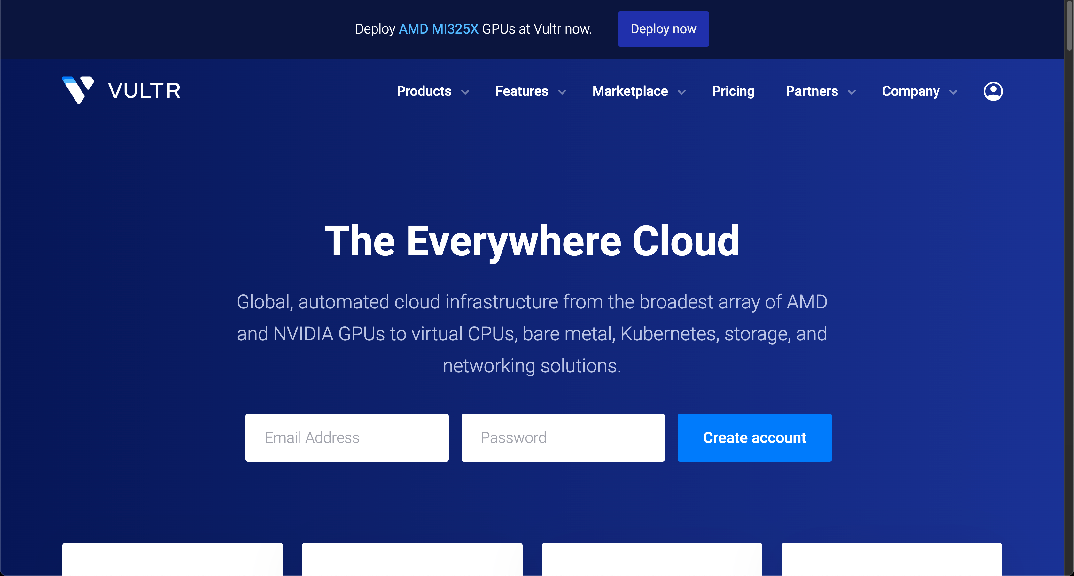
Task: Click the Create account button
Action: (x=754, y=437)
